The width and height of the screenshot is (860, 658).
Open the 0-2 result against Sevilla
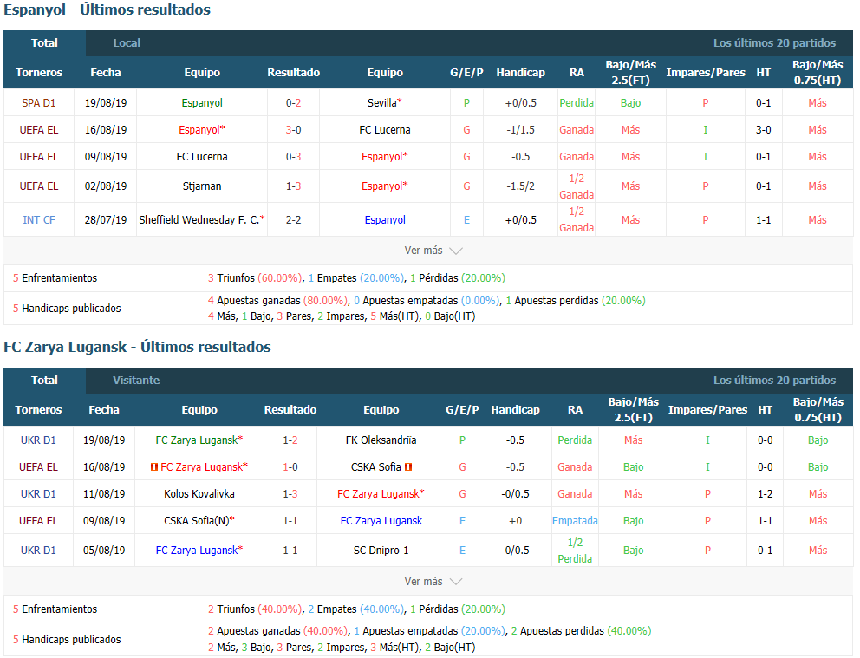(x=293, y=103)
